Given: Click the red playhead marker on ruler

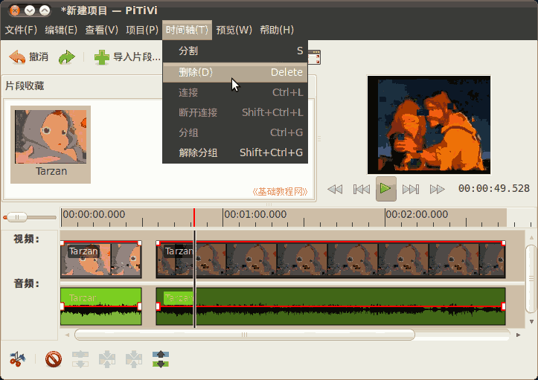Looking at the screenshot, I should (x=194, y=217).
